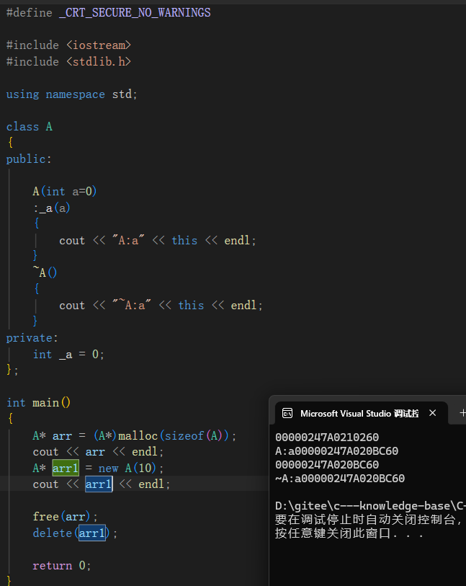Screen dimensions: 466x586
Task: Open a new console tab
Action: coord(462,413)
